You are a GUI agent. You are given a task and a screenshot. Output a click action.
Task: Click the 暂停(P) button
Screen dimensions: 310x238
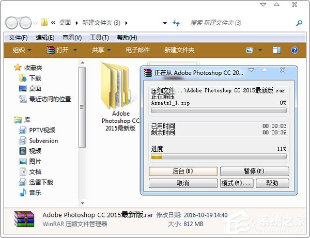[254, 171]
